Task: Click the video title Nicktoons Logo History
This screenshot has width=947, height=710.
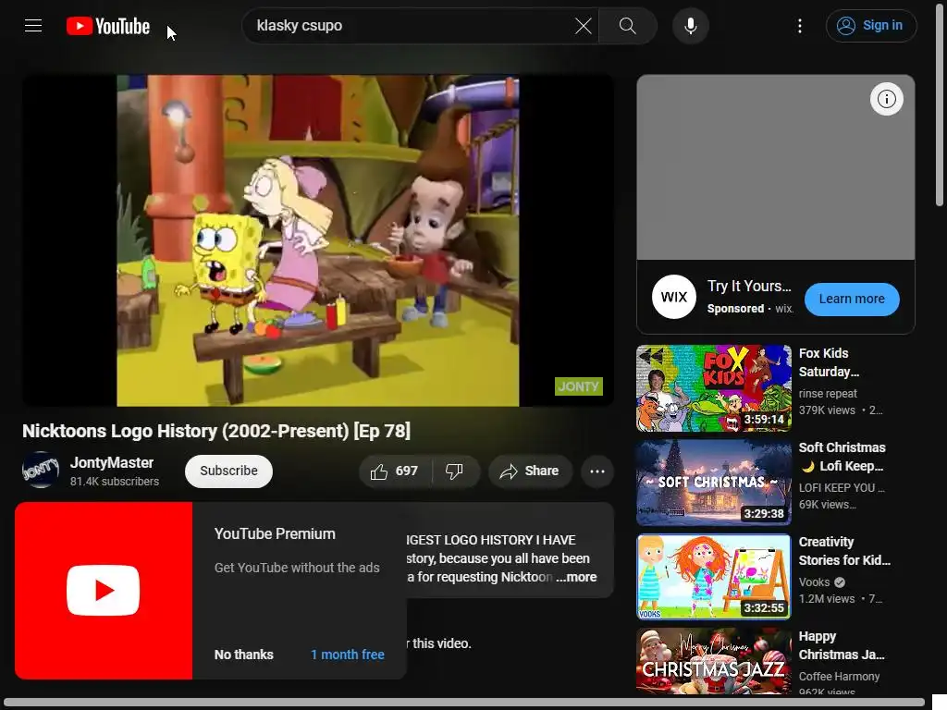Action: (216, 431)
